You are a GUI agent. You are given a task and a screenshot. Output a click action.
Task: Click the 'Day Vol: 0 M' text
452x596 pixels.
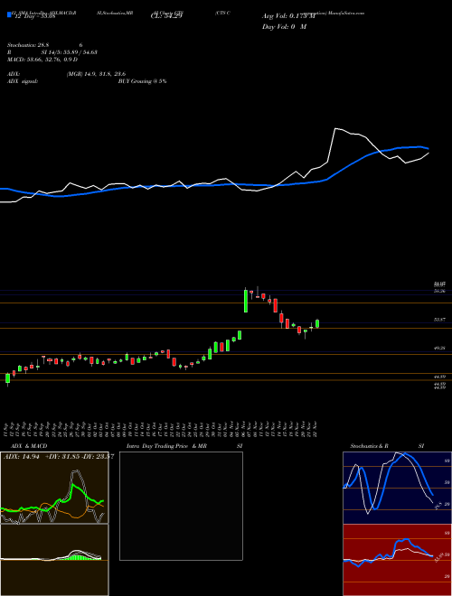[284, 27]
